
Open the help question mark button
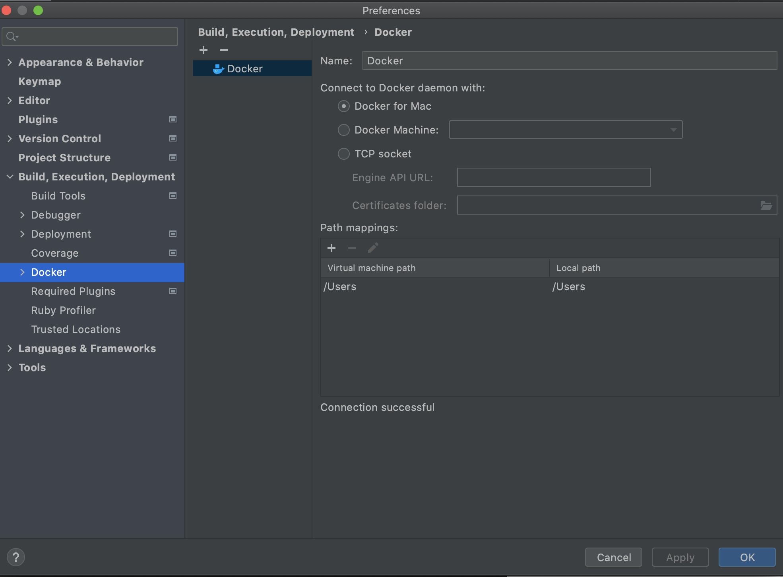point(16,557)
